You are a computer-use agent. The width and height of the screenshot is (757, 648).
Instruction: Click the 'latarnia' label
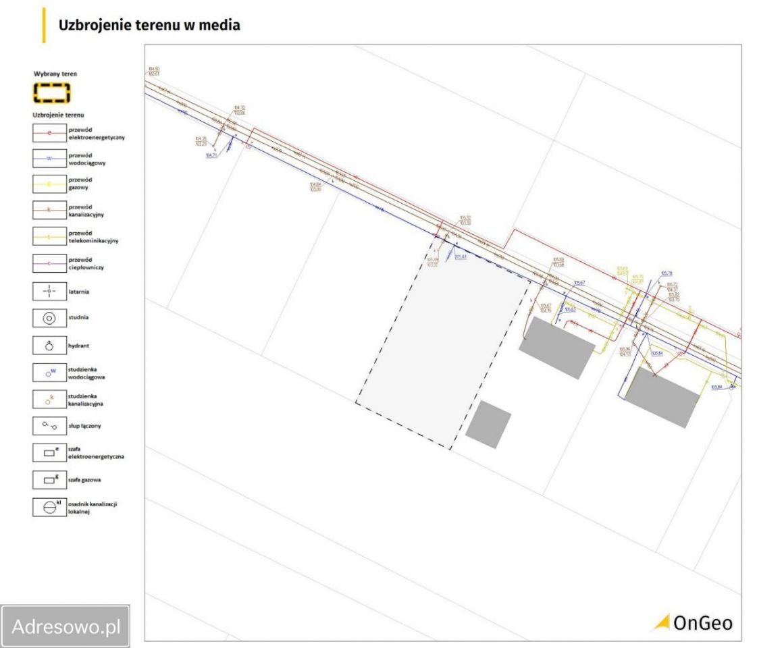point(79,292)
